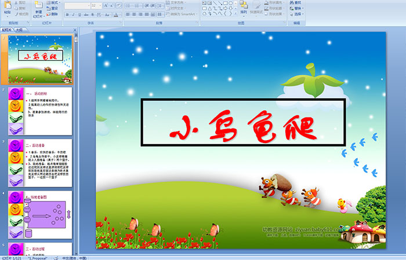This screenshot has width=406, height=260.
Task: Toggle Align Text Right
Action: click(x=140, y=14)
